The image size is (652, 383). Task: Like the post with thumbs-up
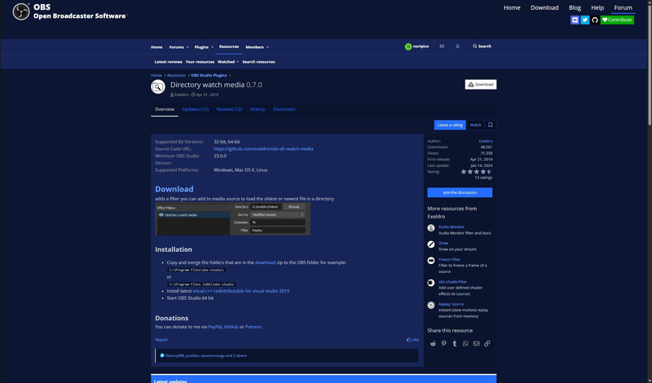coord(412,340)
